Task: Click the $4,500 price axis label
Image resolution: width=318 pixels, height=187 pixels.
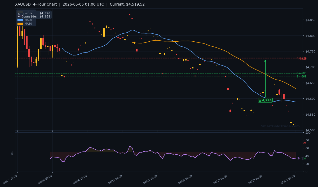Action: pos(310,130)
